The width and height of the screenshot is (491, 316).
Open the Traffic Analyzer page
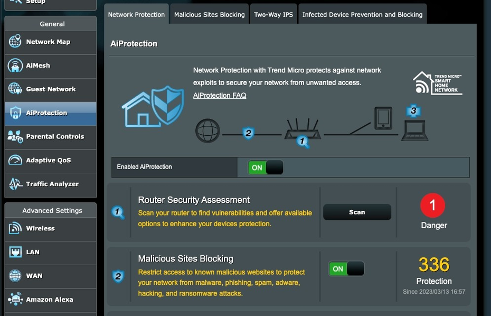50,185
